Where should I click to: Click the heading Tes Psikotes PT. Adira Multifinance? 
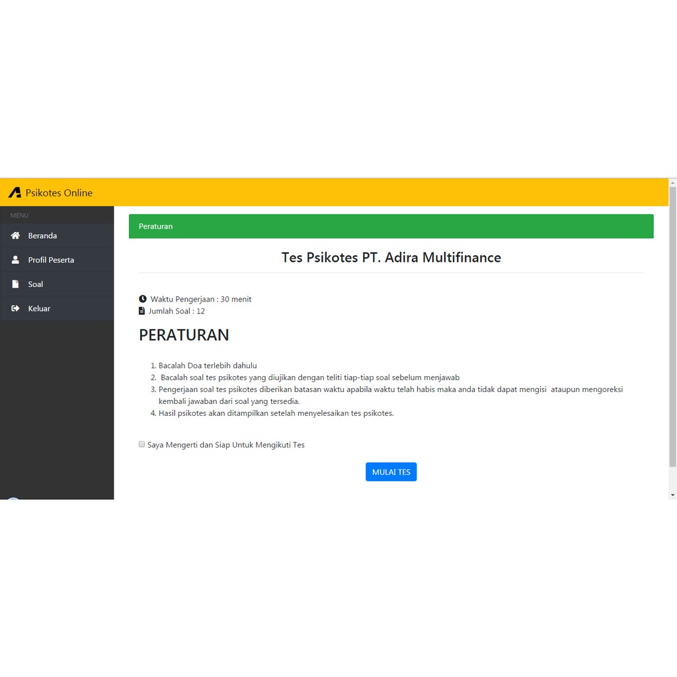[391, 257]
